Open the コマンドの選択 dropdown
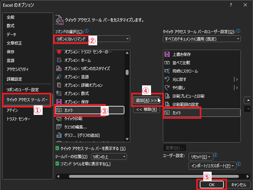Screen dimensions: 253x190 (92, 39)
